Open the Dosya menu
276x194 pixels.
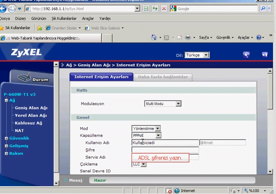point(5,19)
